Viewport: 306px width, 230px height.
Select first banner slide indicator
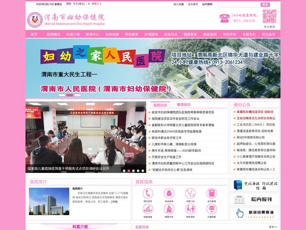(x=62, y=95)
